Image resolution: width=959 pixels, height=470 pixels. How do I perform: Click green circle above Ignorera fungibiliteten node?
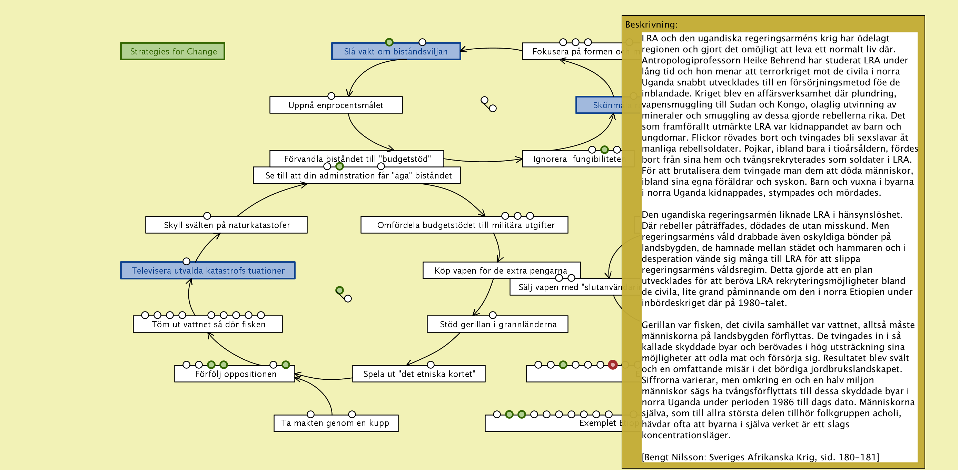point(604,150)
